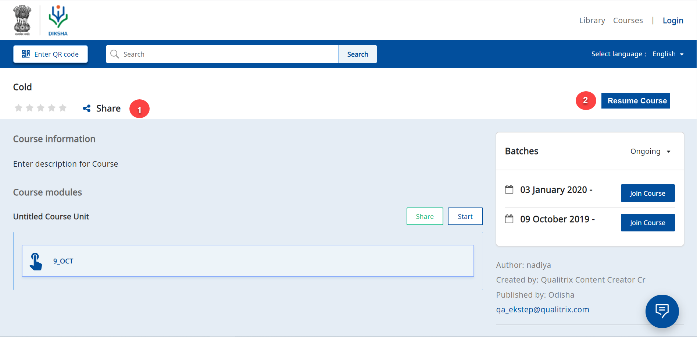Screen dimensions: 697x337
Task: Click the QR code icon
Action: click(x=26, y=54)
